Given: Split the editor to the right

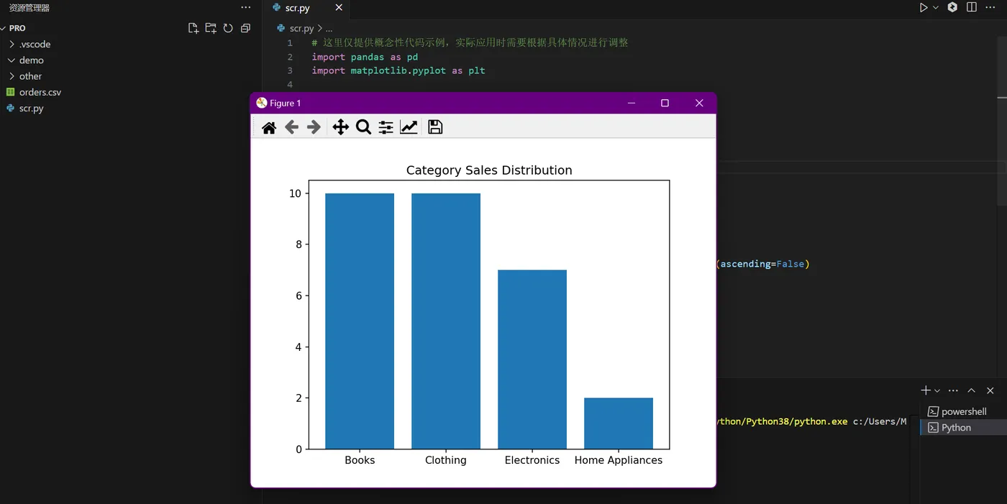Looking at the screenshot, I should coord(972,8).
